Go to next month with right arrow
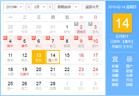This screenshot has width=139, height=96. tap(50, 7)
